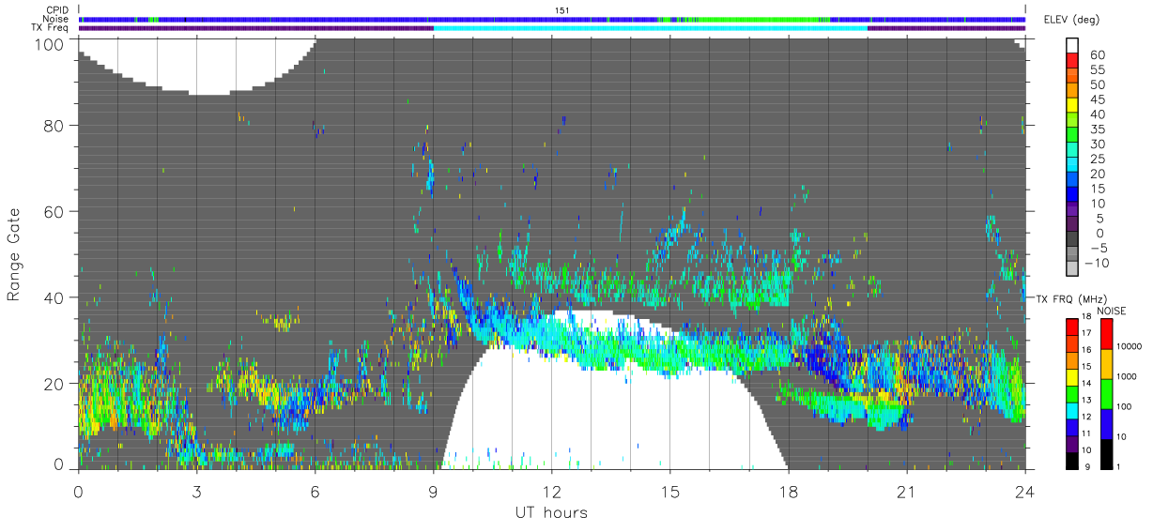Select the cyan section of TX Freq strip
This screenshot has width=1153, height=532.
click(651, 27)
